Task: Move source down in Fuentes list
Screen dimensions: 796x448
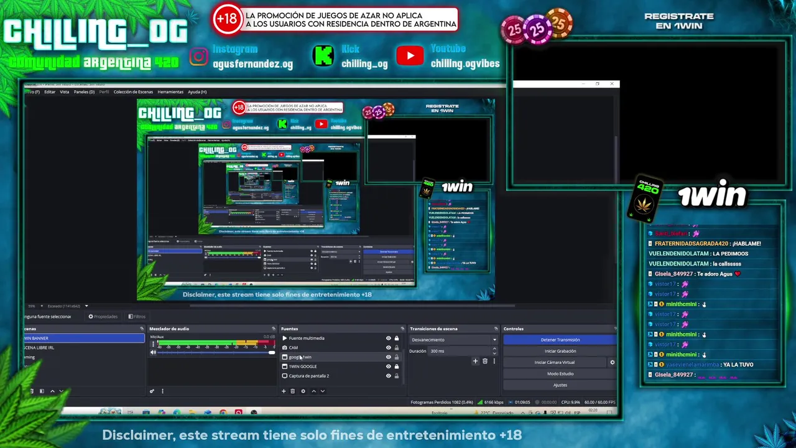Action: coord(322,391)
